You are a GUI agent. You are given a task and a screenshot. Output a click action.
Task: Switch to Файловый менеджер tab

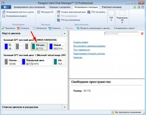tap(112, 7)
